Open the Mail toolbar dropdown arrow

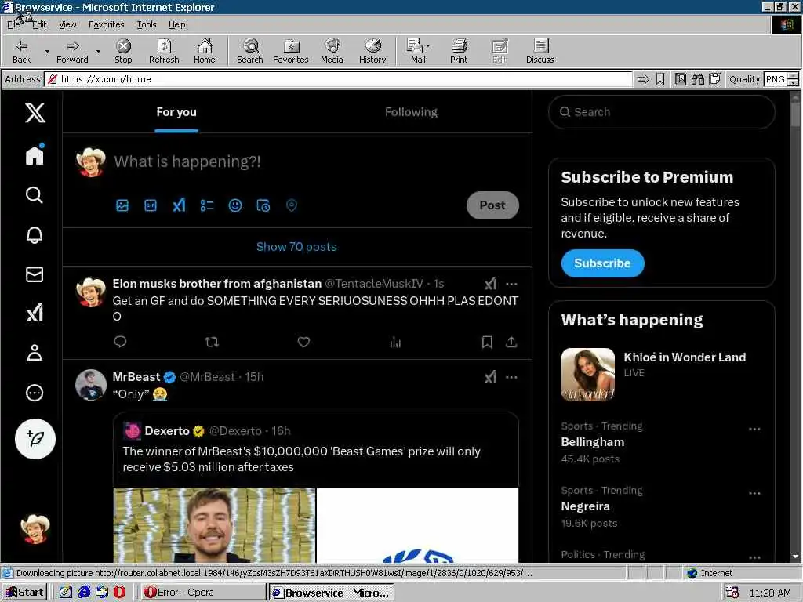coord(427,46)
